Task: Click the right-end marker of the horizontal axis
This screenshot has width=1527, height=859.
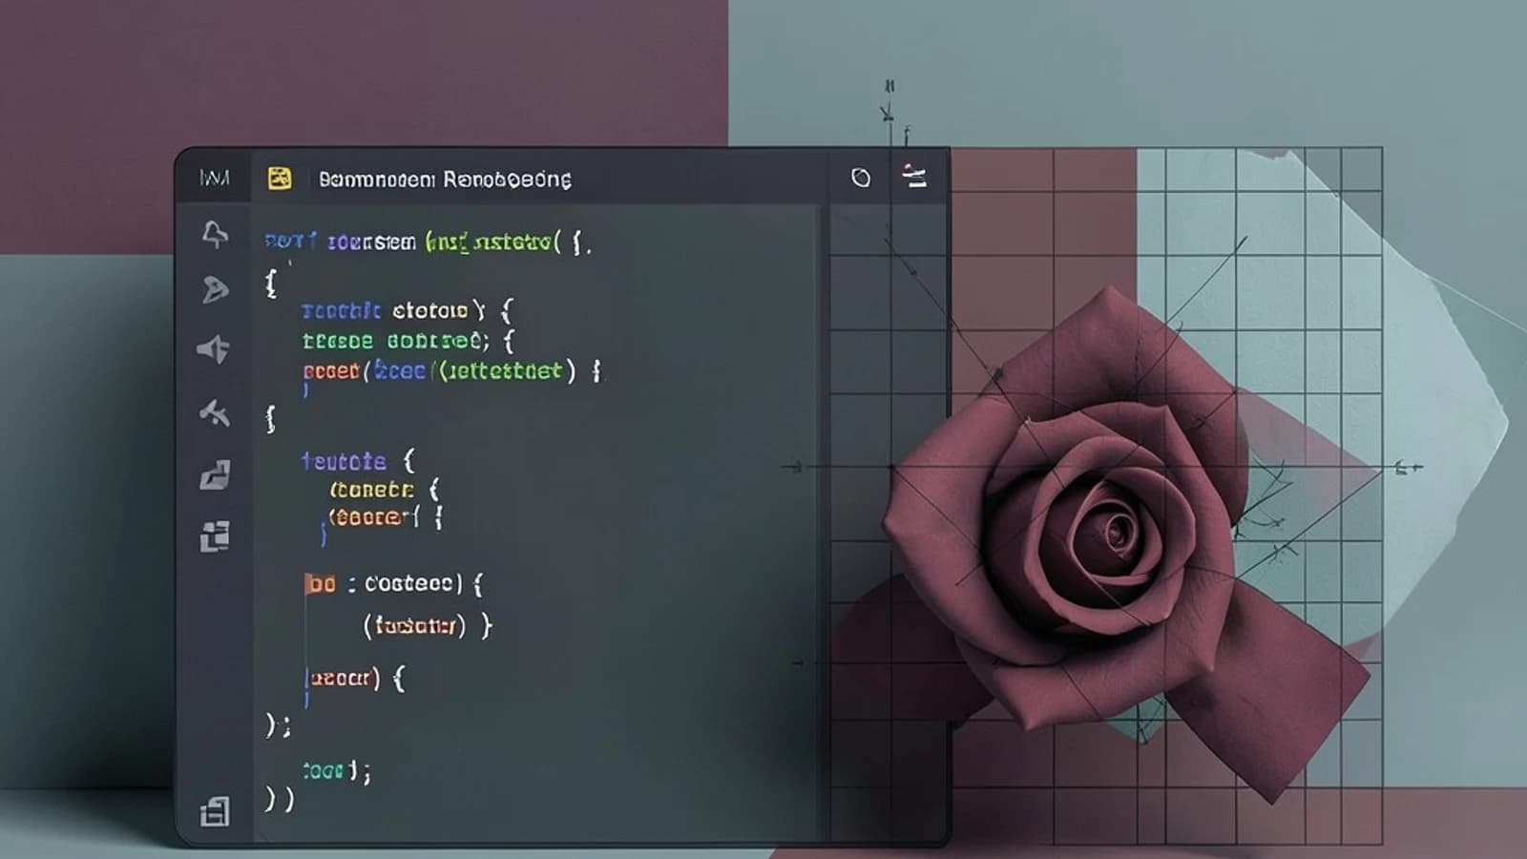Action: pos(1409,468)
